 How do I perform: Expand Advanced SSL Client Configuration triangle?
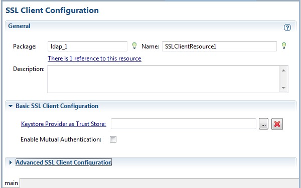tap(11, 162)
